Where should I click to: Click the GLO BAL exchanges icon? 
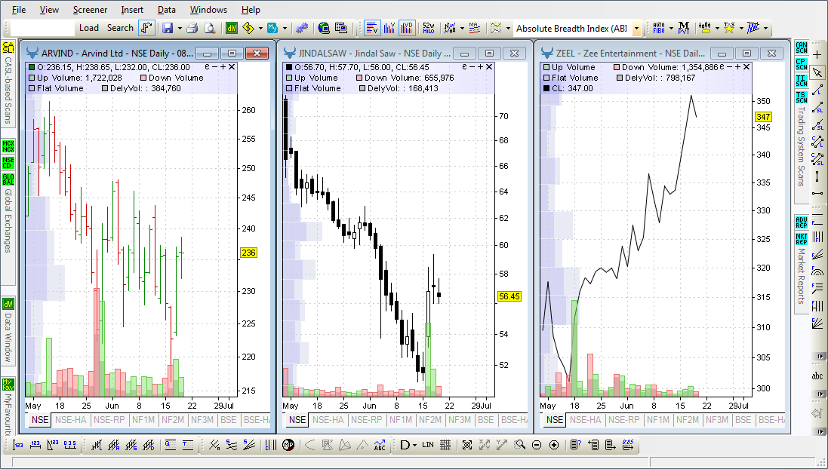(x=8, y=179)
